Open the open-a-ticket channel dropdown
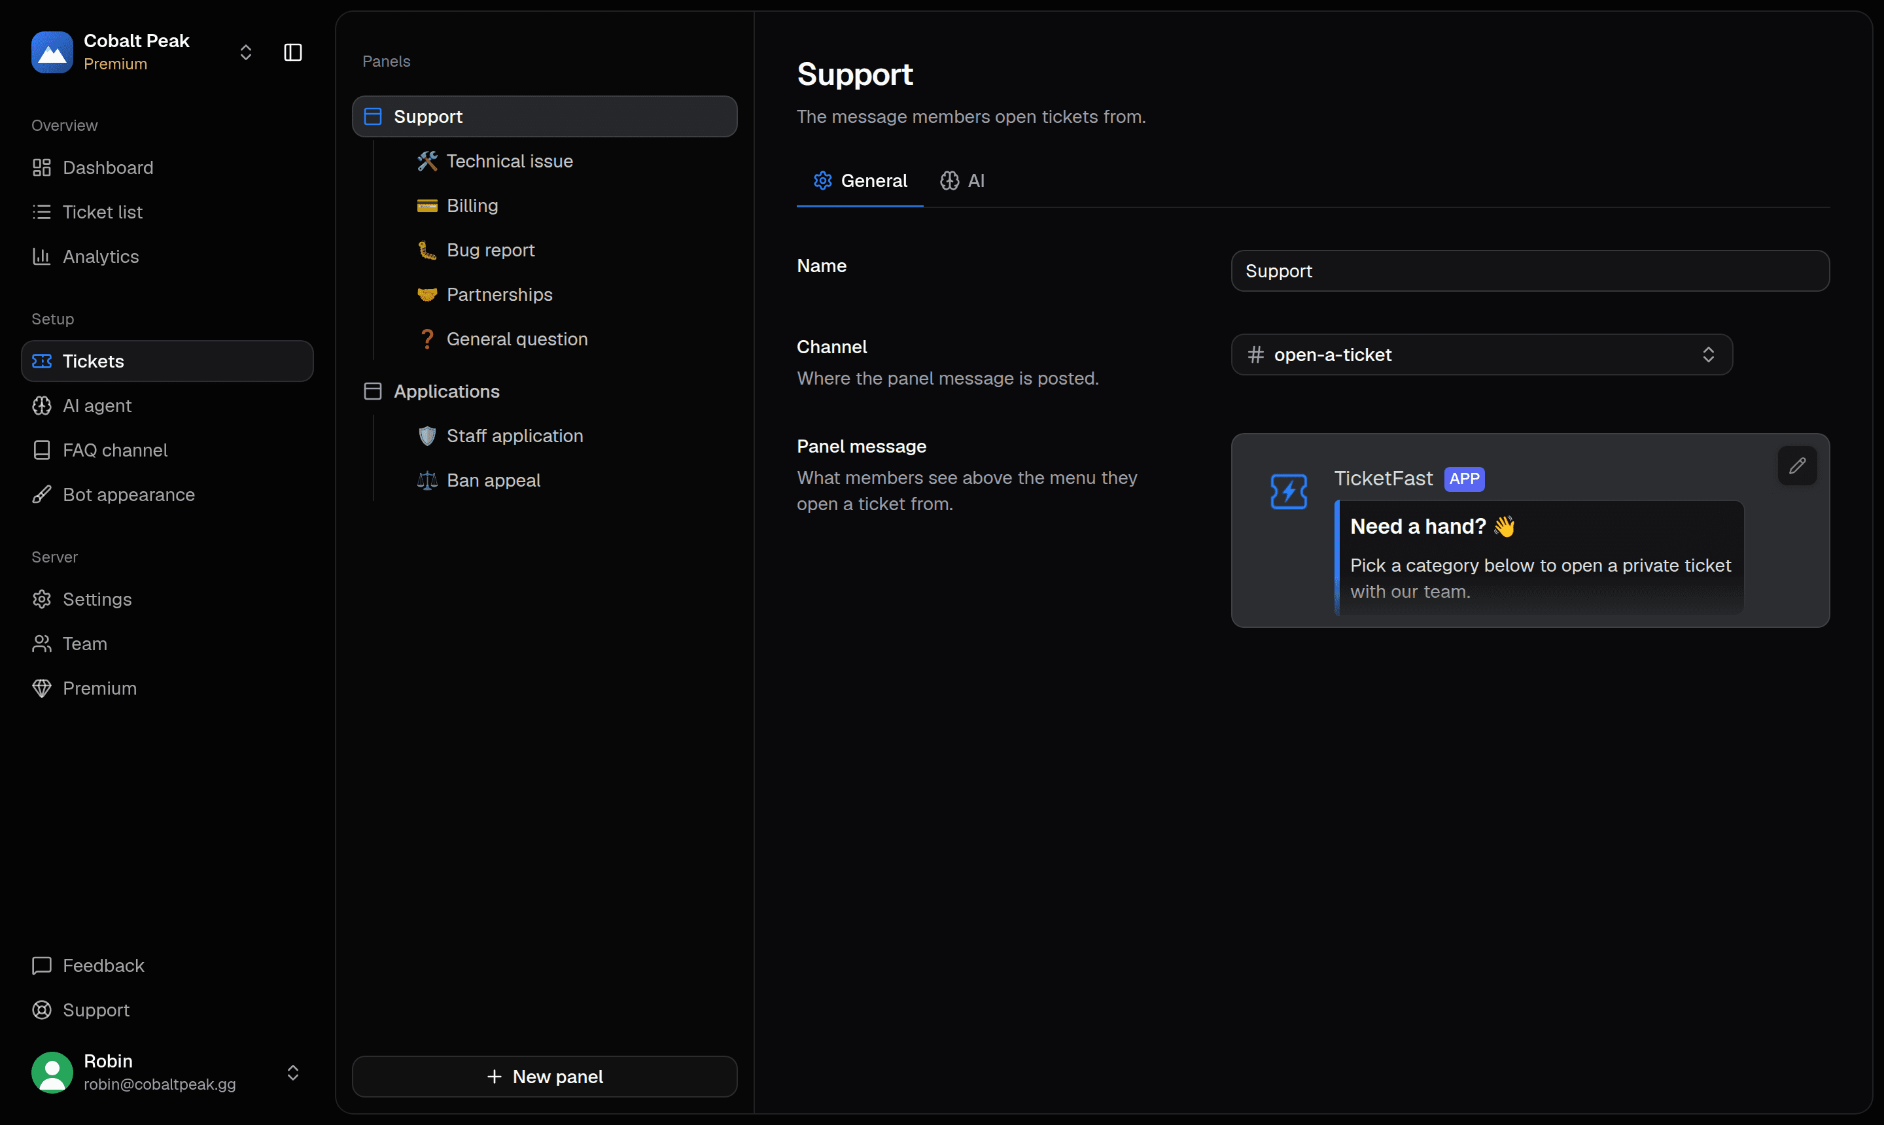This screenshot has height=1125, width=1884. coord(1482,354)
